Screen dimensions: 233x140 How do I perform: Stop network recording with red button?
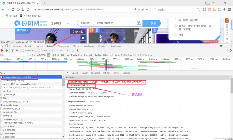click(x=2, y=50)
